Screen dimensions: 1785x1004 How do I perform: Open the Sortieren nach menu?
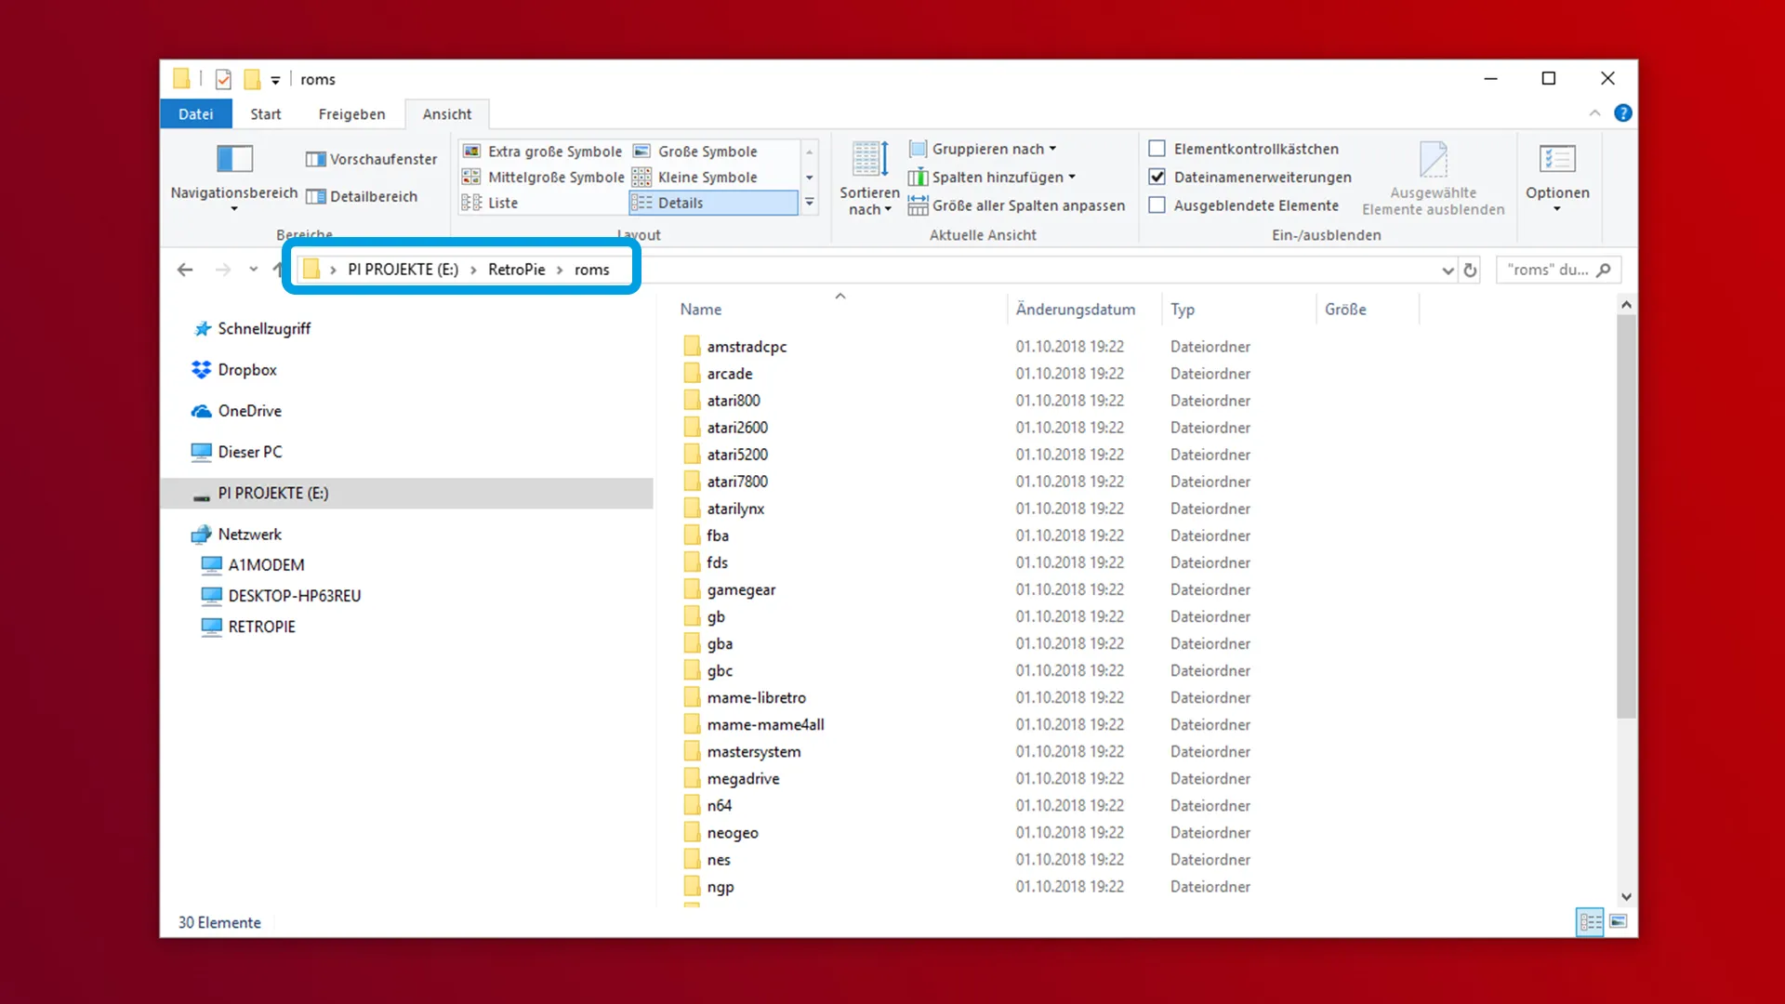coord(869,178)
